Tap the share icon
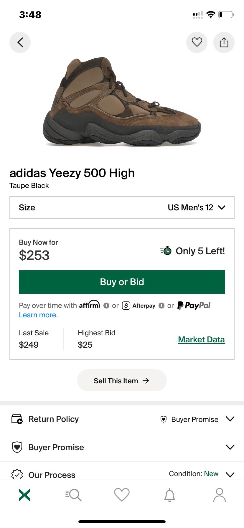The width and height of the screenshot is (244, 528). (224, 42)
